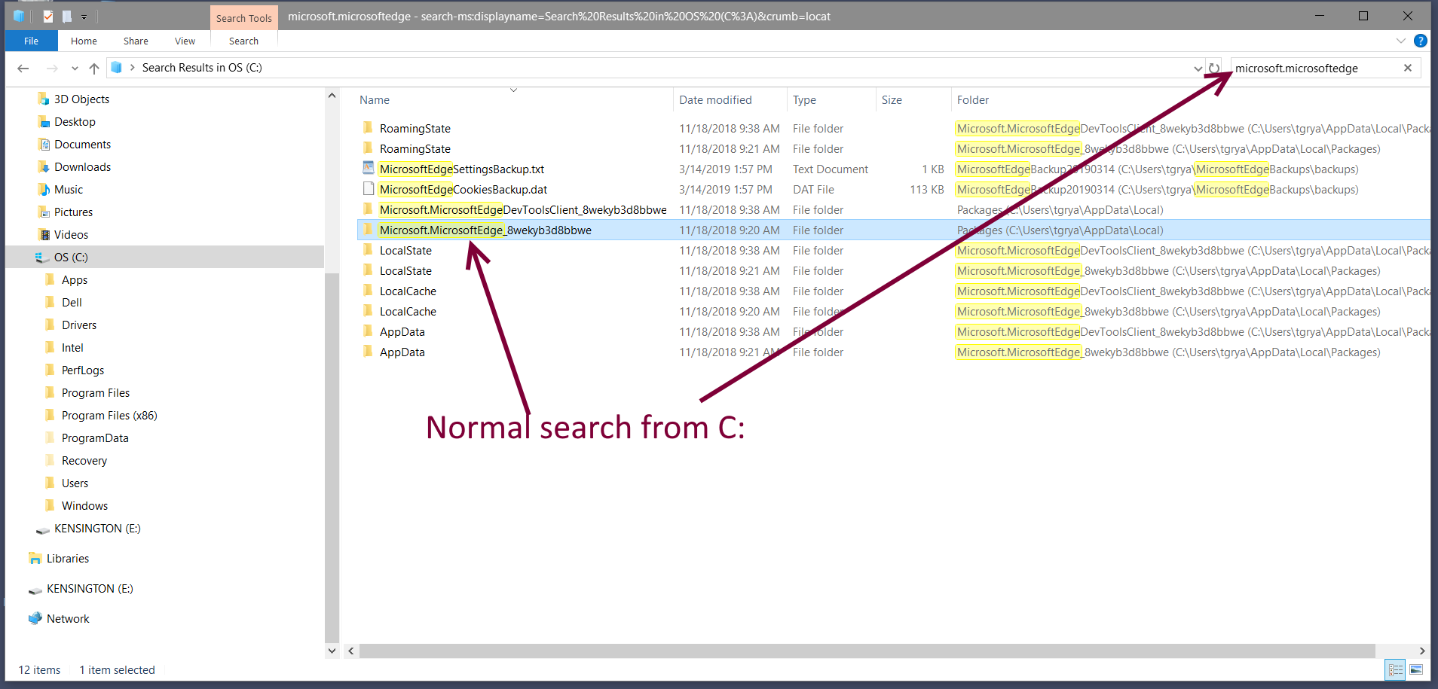
Task: Open Documents in the navigation pane
Action: click(82, 145)
